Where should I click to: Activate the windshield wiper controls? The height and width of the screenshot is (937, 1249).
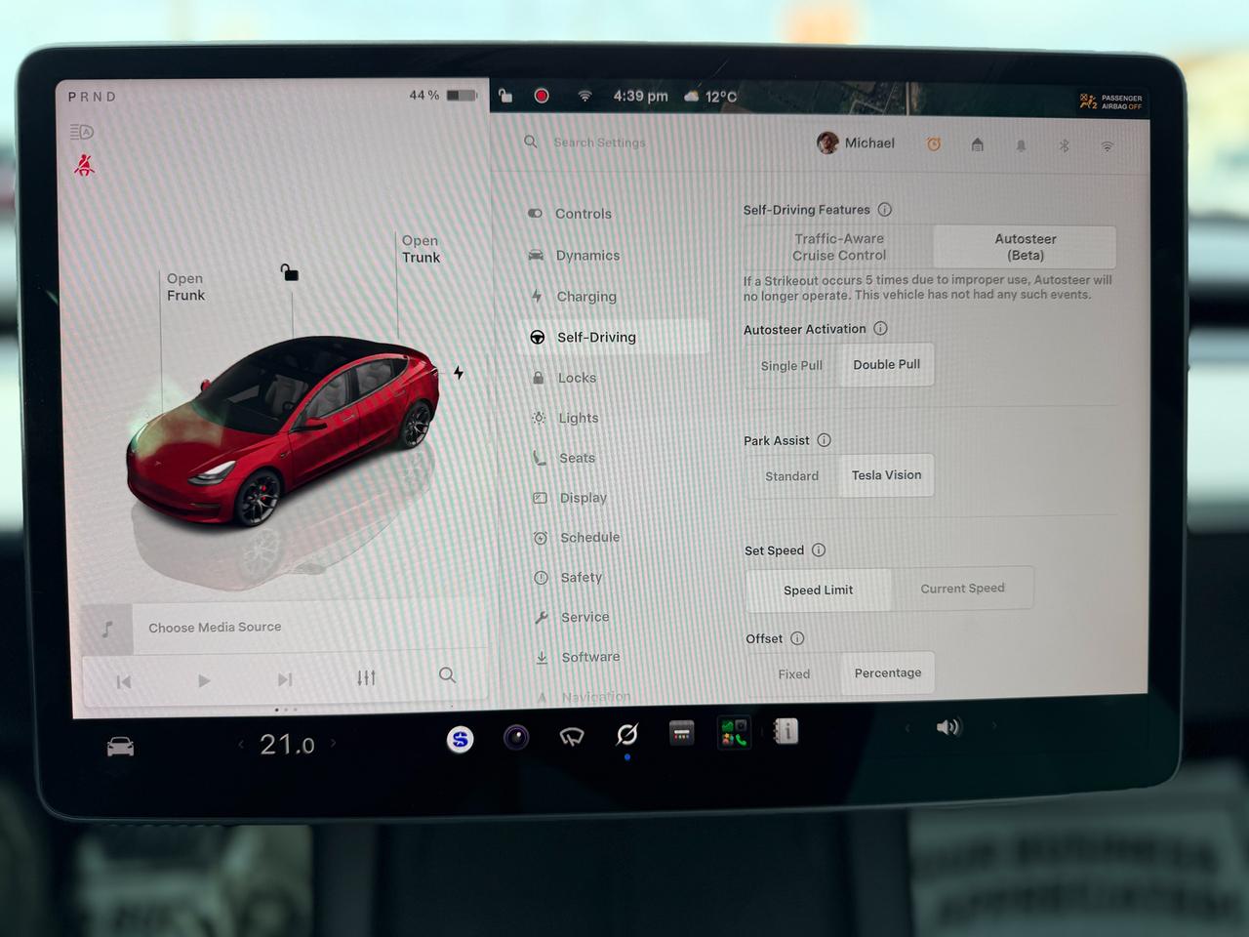click(x=572, y=736)
